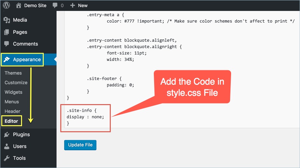Open the Customize submenu item
Screen dimensions: 300x168
click(16, 83)
